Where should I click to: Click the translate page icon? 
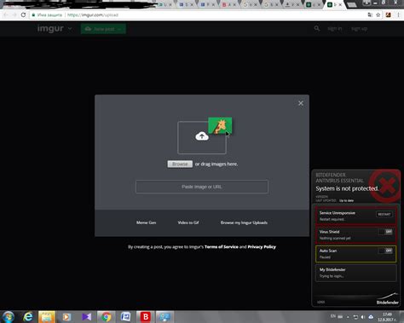point(370,14)
